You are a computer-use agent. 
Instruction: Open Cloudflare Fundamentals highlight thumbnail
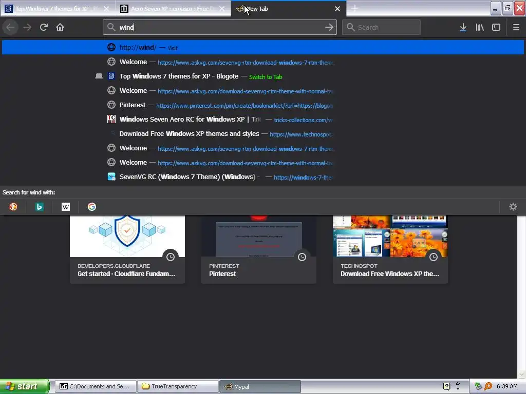coord(127,236)
